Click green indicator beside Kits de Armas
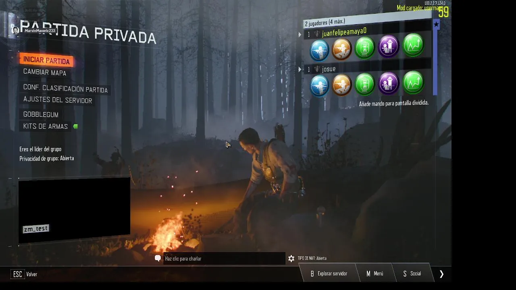This screenshot has width=516, height=290. (x=75, y=126)
